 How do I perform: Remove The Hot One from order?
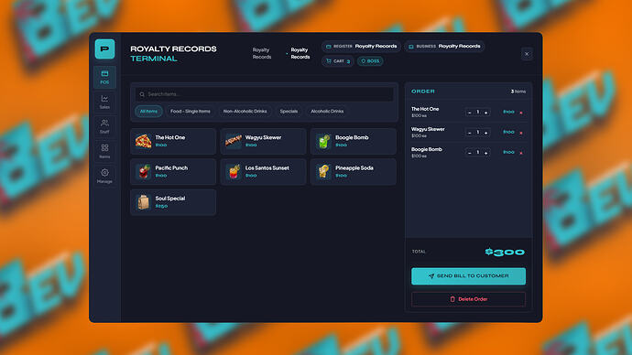click(521, 113)
